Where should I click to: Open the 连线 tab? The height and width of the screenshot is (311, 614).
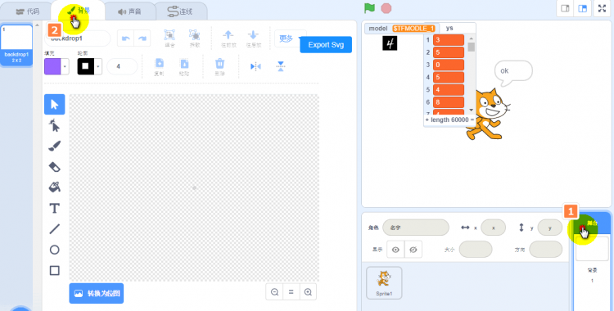click(x=181, y=11)
